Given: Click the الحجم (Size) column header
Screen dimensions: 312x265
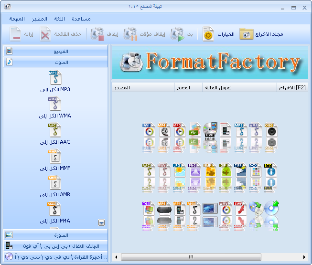Looking at the screenshot, I should [188, 87].
